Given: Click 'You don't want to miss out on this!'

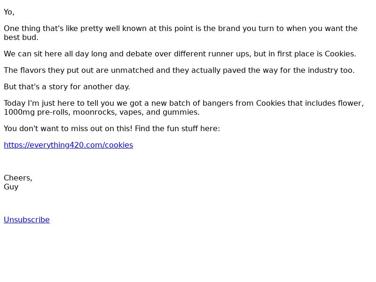Looking at the screenshot, I should click(68, 128).
